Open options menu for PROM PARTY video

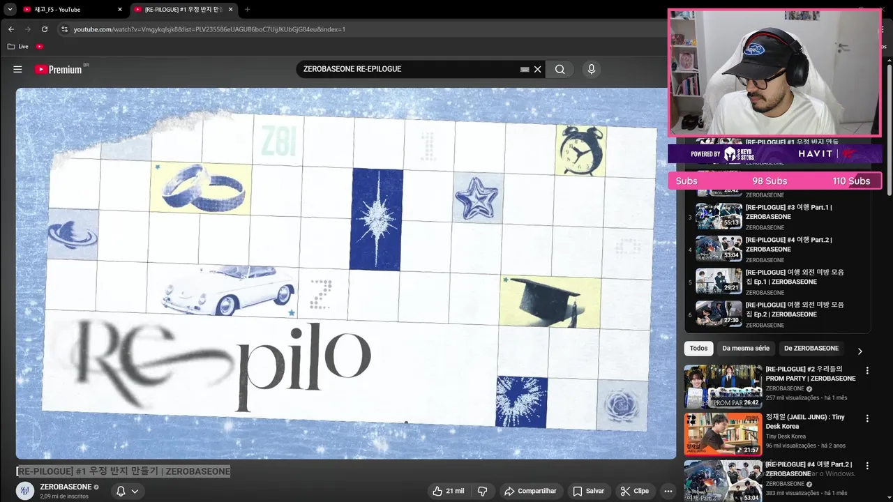867,371
